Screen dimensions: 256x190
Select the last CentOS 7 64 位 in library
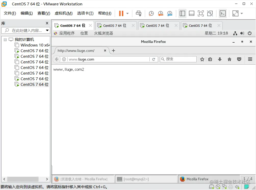(34, 85)
